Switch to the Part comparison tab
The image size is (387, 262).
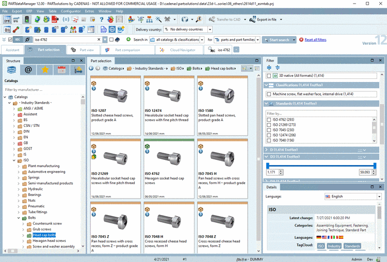pyautogui.click(x=127, y=50)
